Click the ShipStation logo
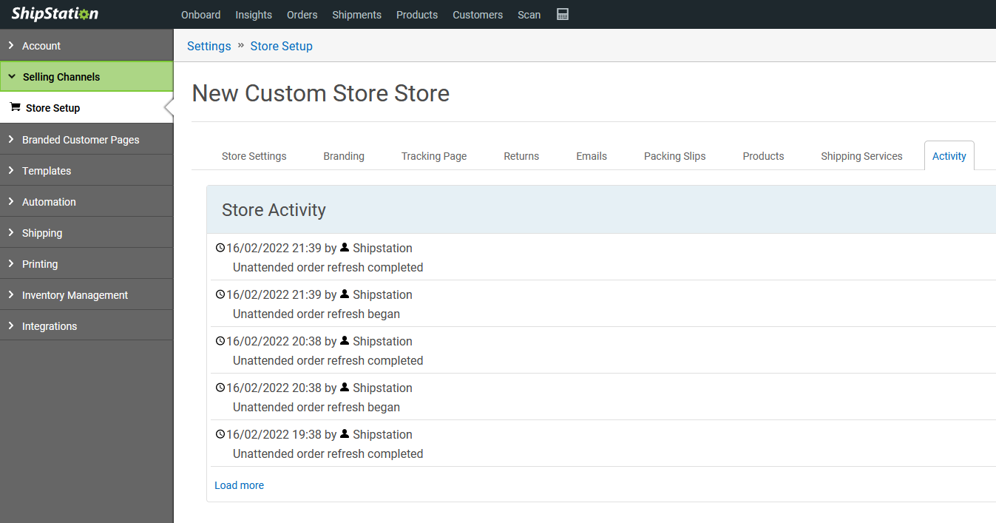Screen dimensions: 996x523 tap(55, 15)
